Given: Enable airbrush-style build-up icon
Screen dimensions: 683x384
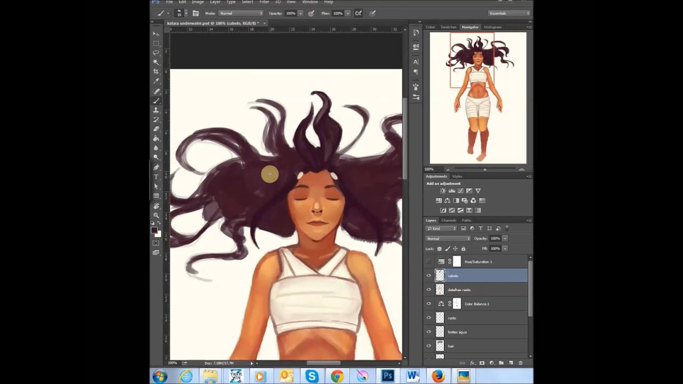Looking at the screenshot, I should point(358,13).
